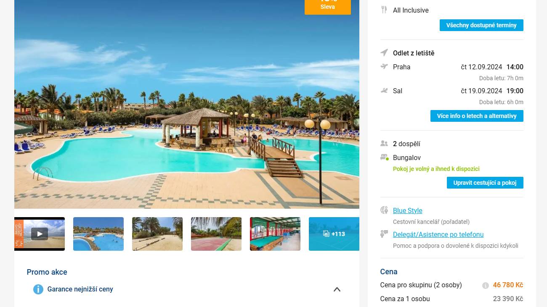Click Upravit cestující a pokoj button
Viewport: 547px width, 307px height.
point(485,183)
